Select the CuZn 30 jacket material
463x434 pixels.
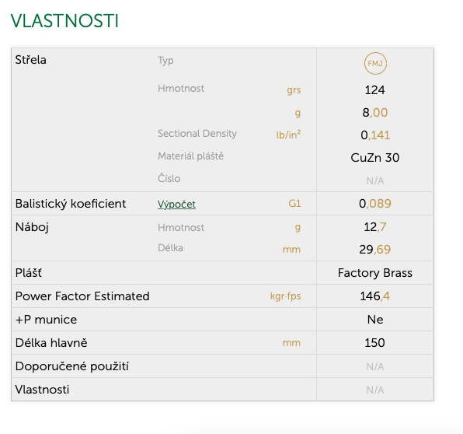(375, 158)
